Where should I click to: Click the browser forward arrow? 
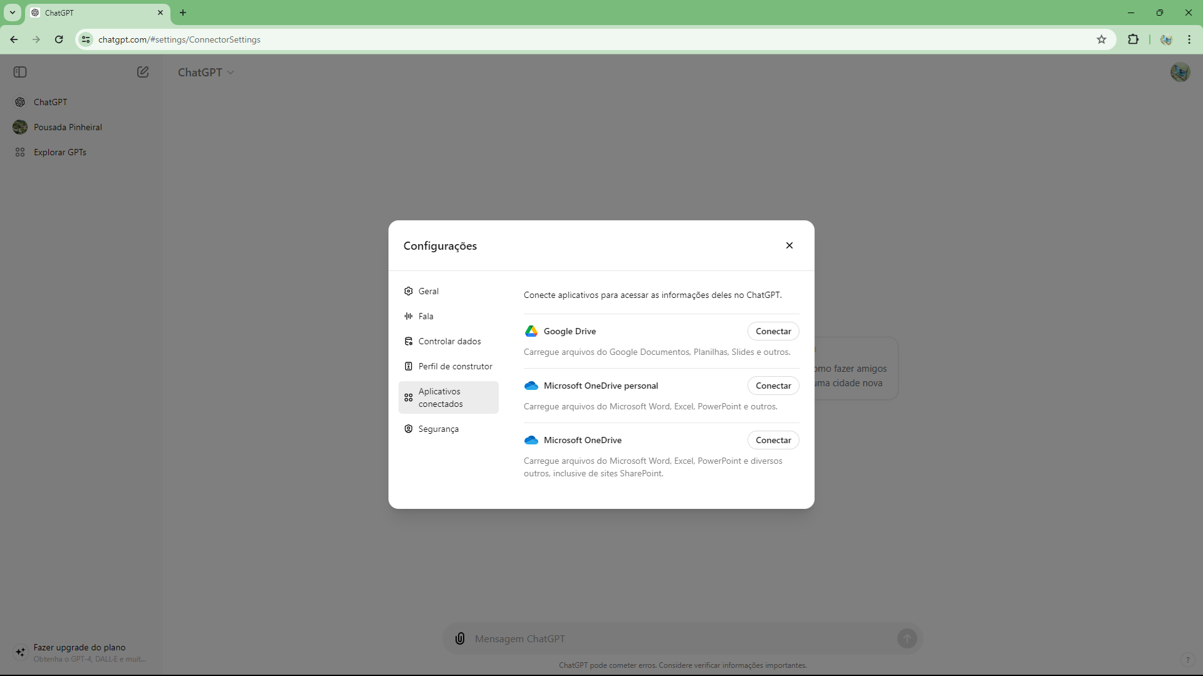click(36, 39)
